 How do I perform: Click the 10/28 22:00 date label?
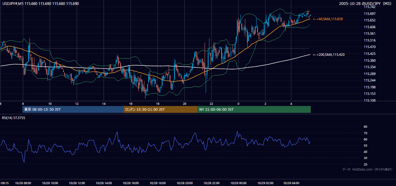[x=212, y=183]
